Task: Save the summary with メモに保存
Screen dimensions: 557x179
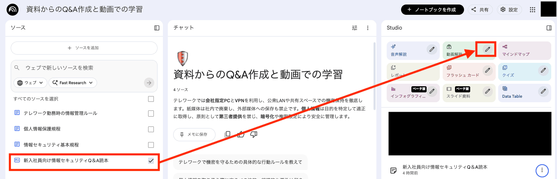Action: click(x=194, y=134)
